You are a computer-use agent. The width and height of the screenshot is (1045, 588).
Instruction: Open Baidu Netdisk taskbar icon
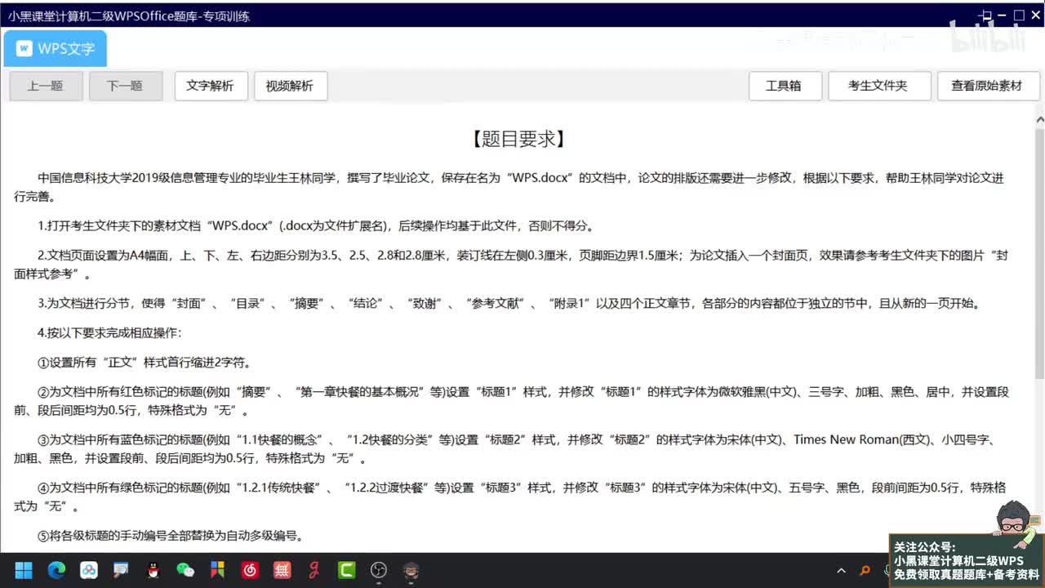pyautogui.click(x=88, y=570)
